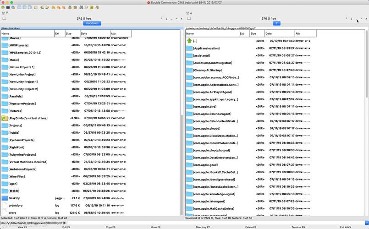Open the Search files binoculars icon
Viewport: 369px width, 229px height.
tap(81, 7)
